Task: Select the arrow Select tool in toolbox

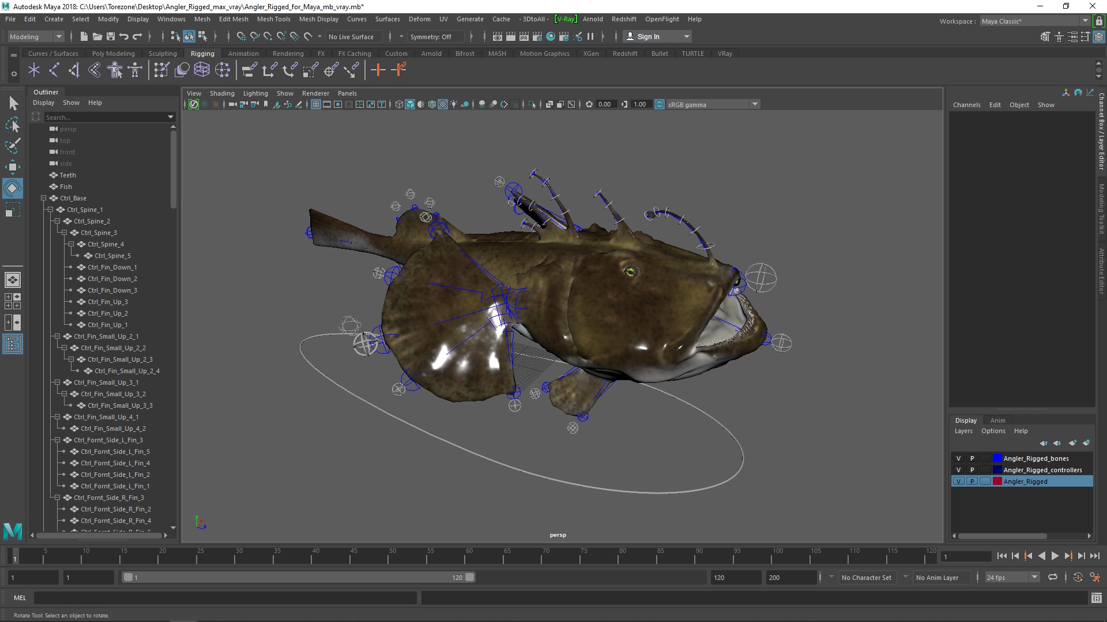Action: [13, 104]
